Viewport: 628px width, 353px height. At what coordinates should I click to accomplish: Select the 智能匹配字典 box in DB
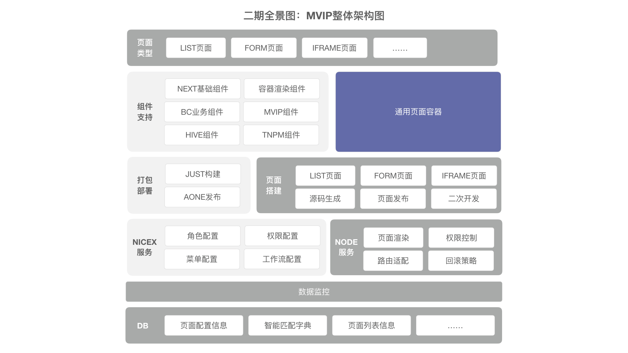(288, 326)
